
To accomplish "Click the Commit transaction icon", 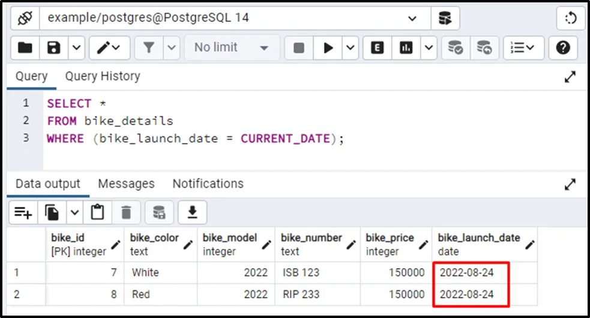I will tap(456, 47).
